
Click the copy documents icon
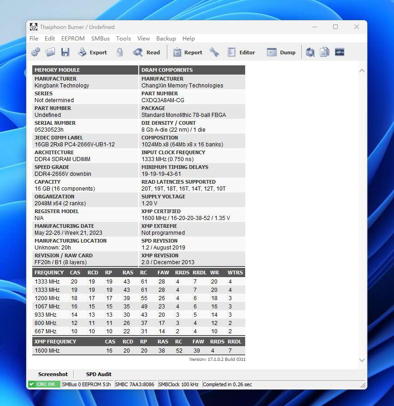(325, 52)
